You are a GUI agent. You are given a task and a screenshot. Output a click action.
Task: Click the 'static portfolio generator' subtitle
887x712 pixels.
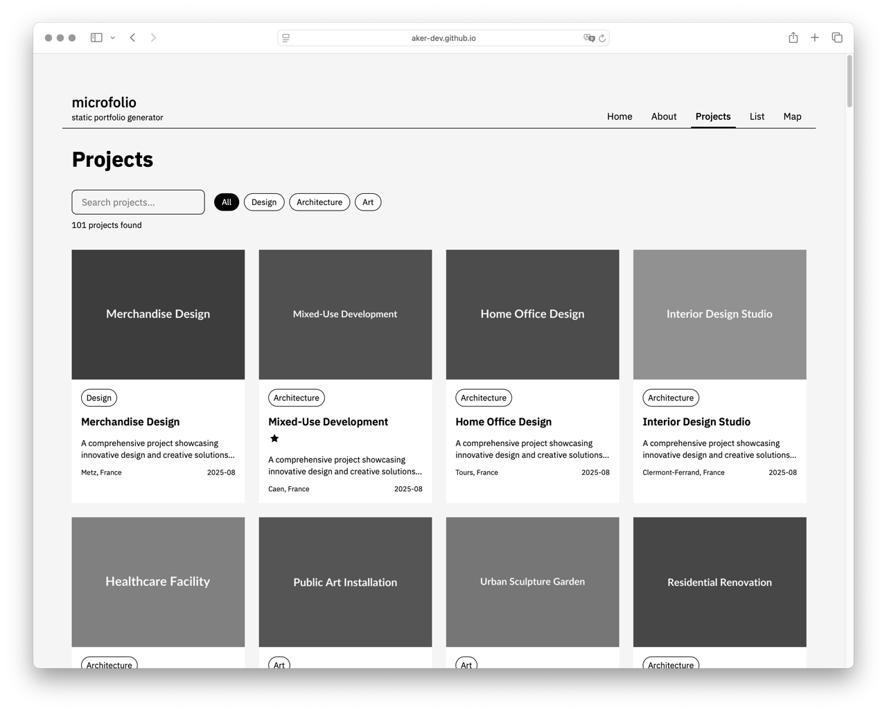point(117,118)
